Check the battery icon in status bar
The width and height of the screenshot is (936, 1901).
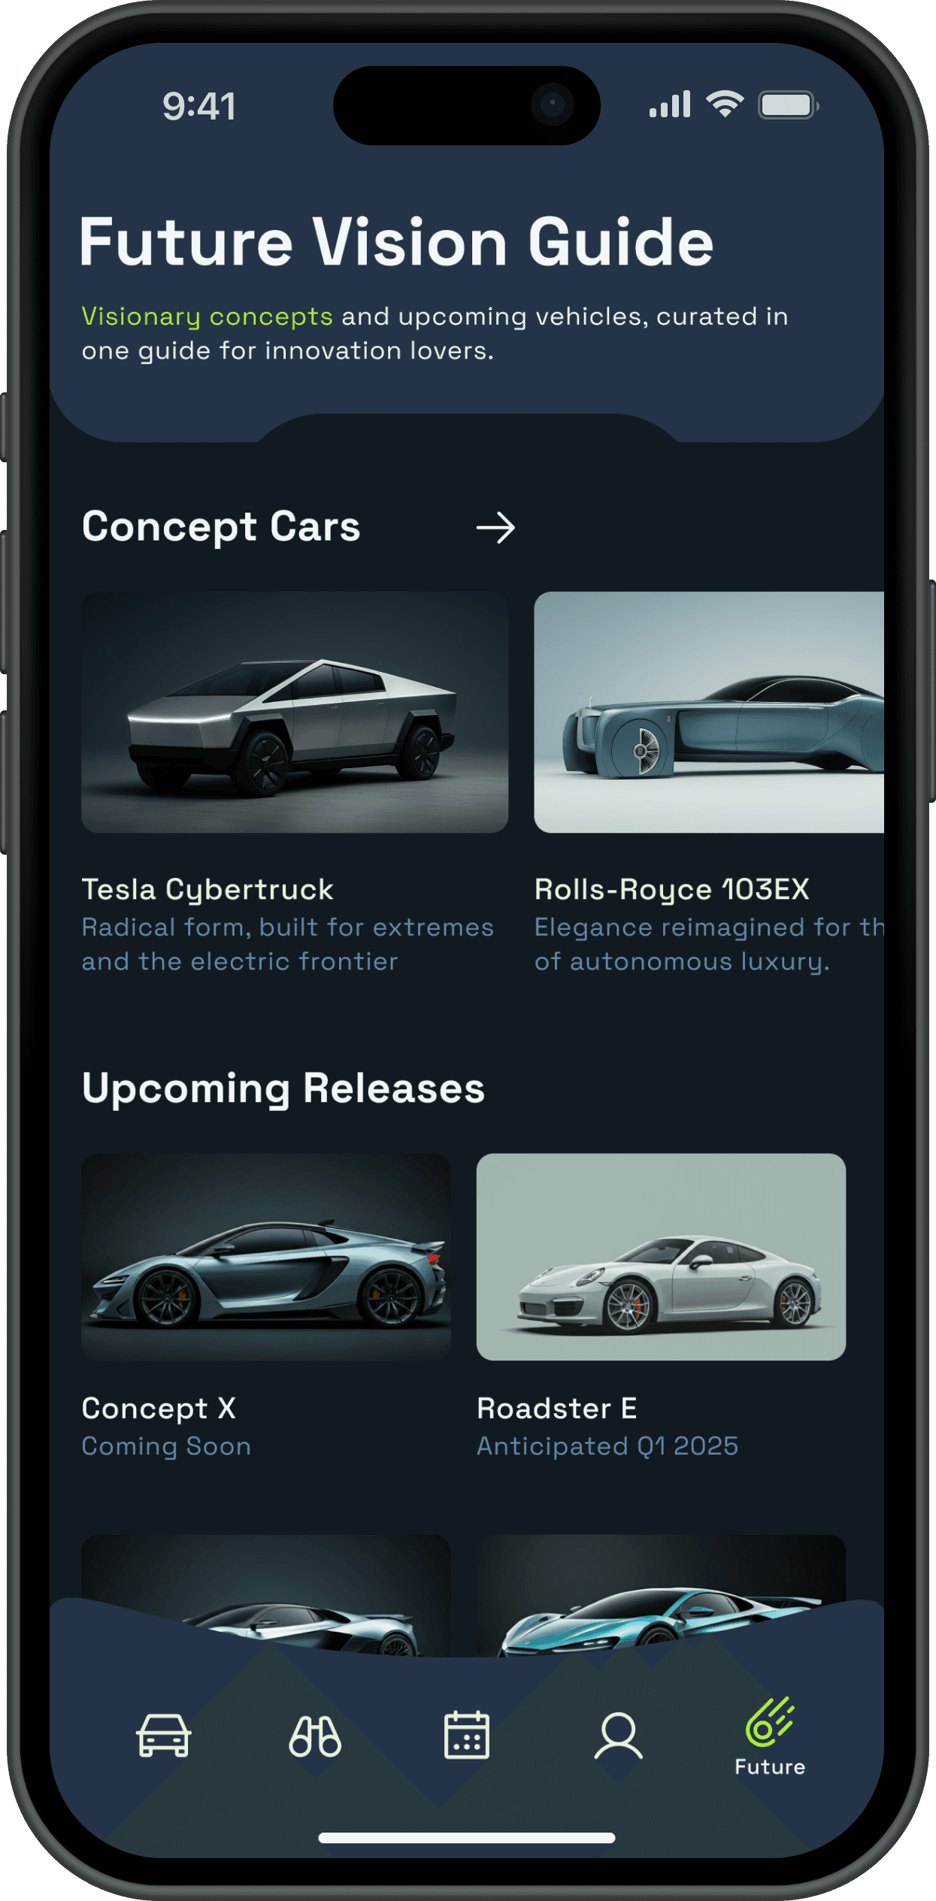(789, 105)
